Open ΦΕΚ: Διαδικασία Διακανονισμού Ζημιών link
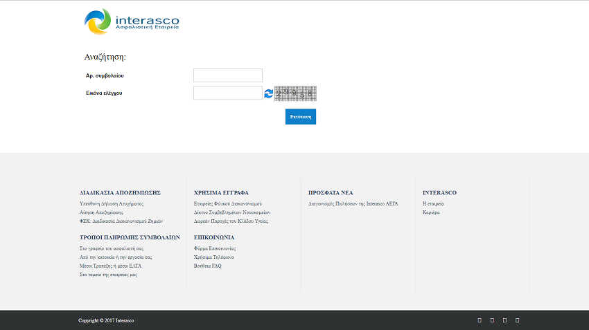Image resolution: width=589 pixels, height=330 pixels. tap(121, 221)
